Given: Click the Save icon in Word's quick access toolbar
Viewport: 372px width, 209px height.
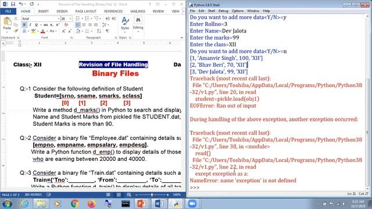Looking at the screenshot, I should 13,4.
